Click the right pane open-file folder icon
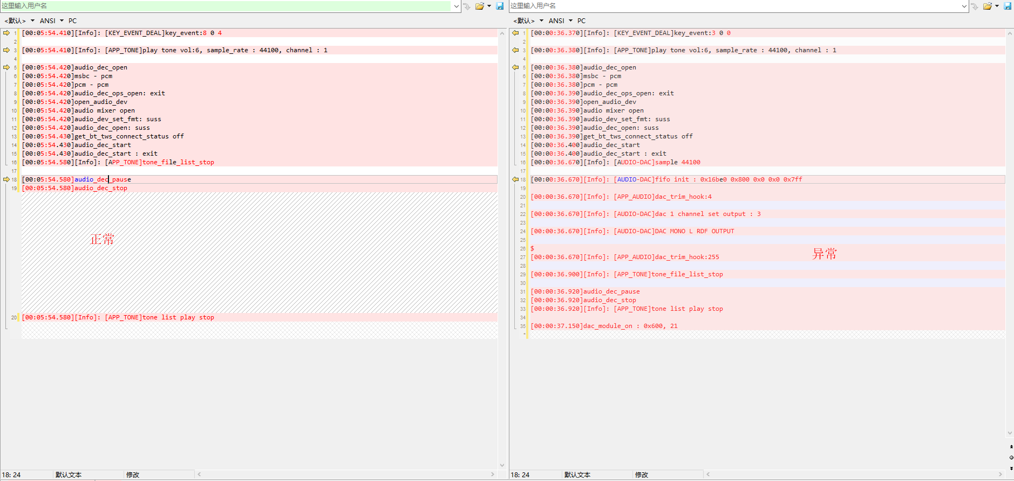 pos(987,6)
